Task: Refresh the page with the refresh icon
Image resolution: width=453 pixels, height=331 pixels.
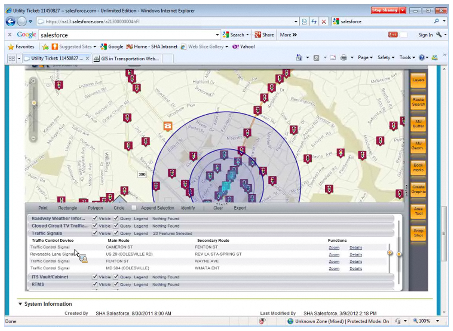Action: tap(314, 22)
